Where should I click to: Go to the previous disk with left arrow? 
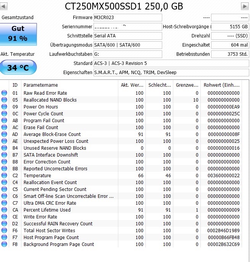tap(3, 6)
